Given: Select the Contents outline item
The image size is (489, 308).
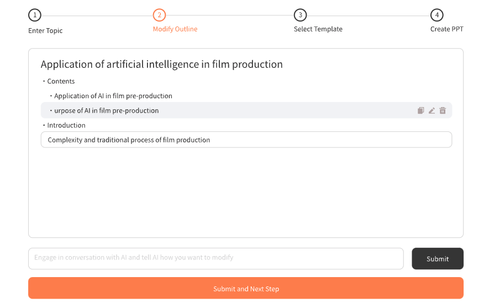Looking at the screenshot, I should pos(61,81).
